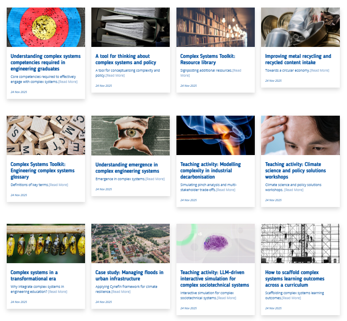Screen dimensions: 347x321
Task: Open the flooded town aerial photo
Action: click(x=130, y=243)
